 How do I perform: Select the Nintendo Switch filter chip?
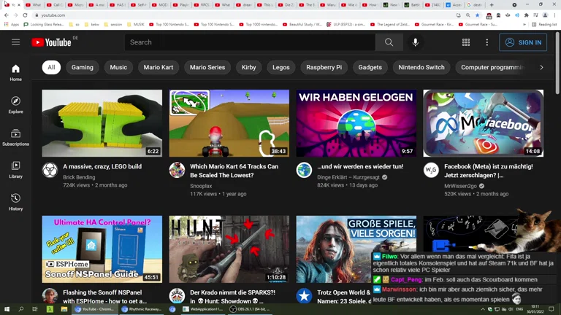(x=421, y=68)
